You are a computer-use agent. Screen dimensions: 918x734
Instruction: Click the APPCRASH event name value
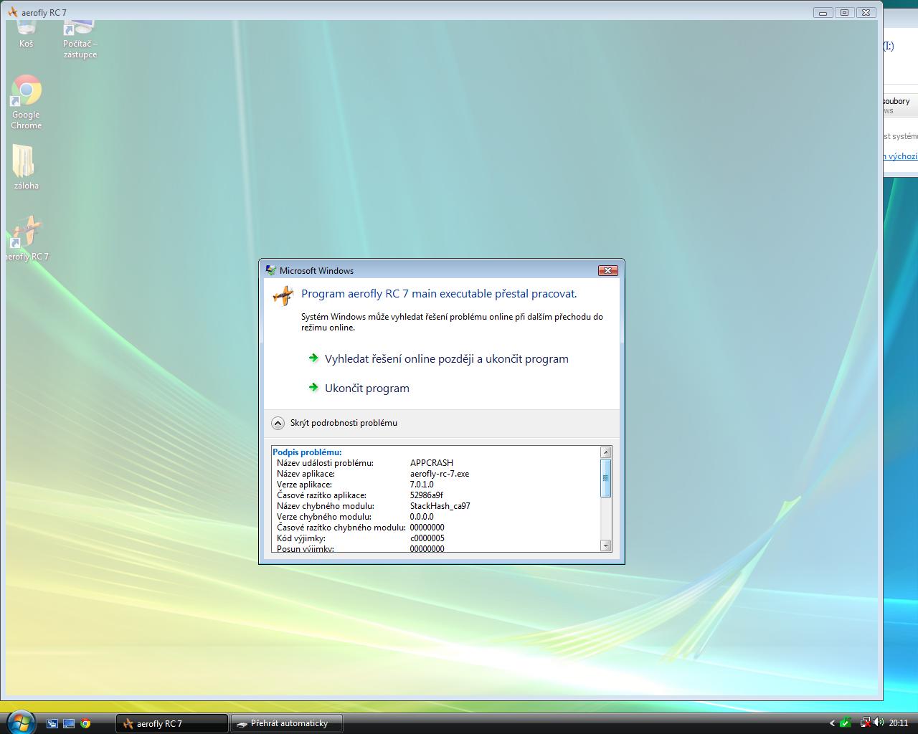click(x=432, y=463)
